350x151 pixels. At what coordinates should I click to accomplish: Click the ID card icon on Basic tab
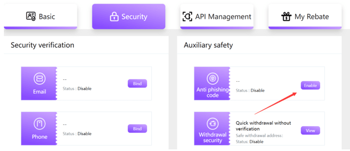tap(31, 17)
